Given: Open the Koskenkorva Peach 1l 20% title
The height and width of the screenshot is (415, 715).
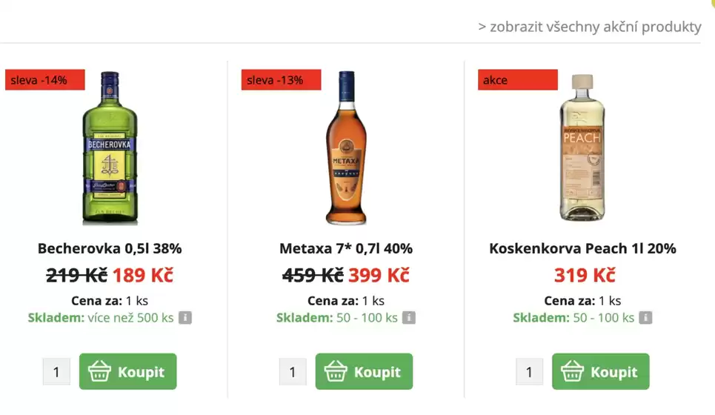Looking at the screenshot, I should tap(582, 249).
